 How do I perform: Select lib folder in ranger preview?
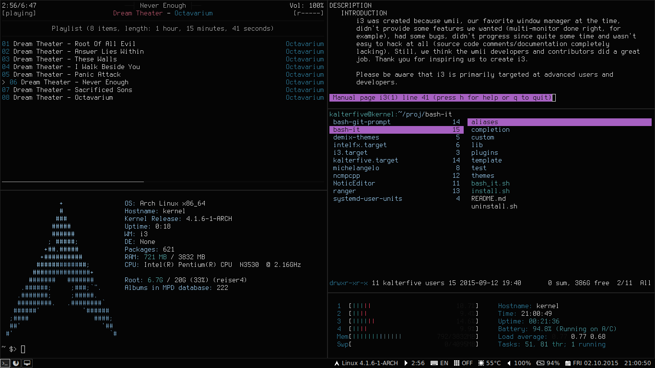(477, 145)
